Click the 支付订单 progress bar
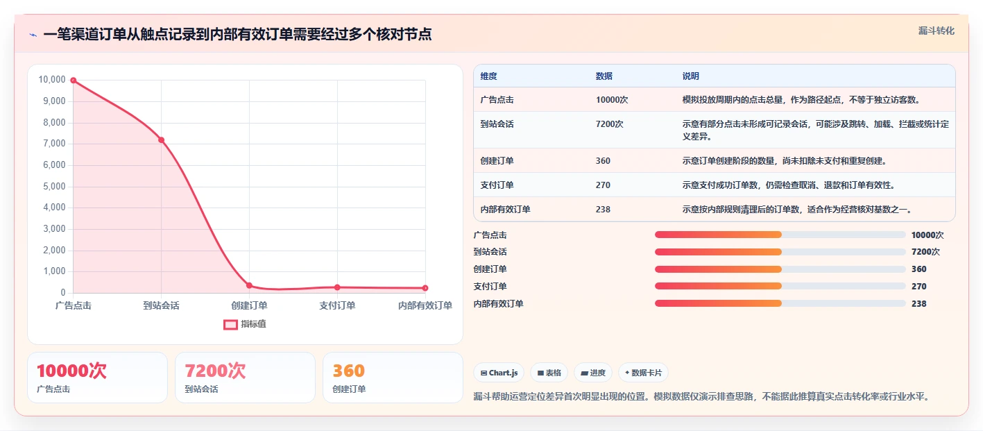Image resolution: width=983 pixels, height=431 pixels. [780, 286]
